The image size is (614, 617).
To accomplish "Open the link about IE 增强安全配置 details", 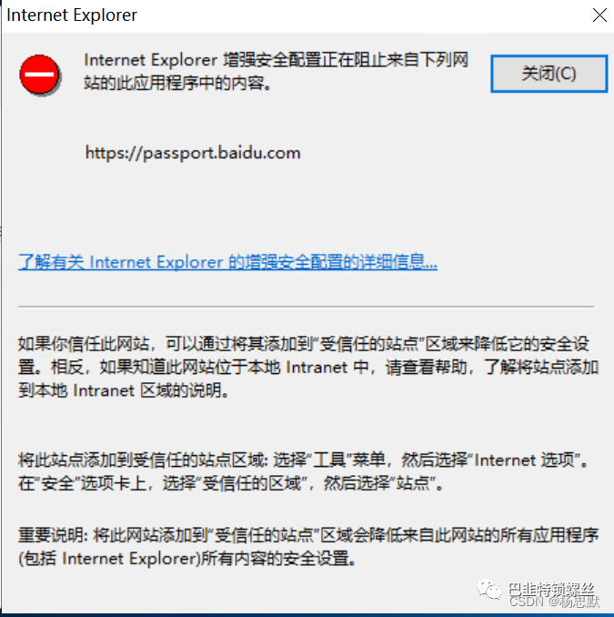I will [x=227, y=262].
